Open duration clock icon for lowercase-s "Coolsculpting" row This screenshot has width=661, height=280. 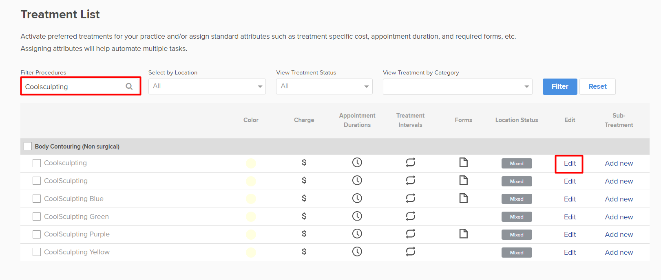tap(357, 162)
